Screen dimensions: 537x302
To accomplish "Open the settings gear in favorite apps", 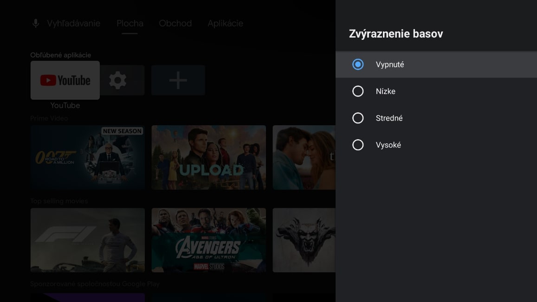I will [x=117, y=80].
